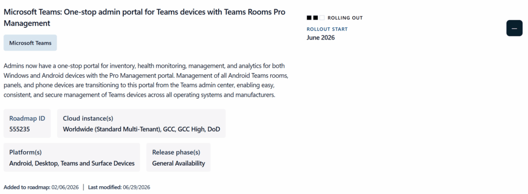Click the Added to roadmap date 02/06/2026
The height and width of the screenshot is (194, 528).
tap(65, 187)
